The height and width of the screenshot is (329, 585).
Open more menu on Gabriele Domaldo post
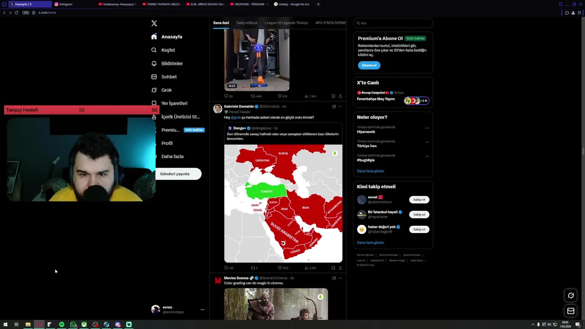tap(340, 106)
